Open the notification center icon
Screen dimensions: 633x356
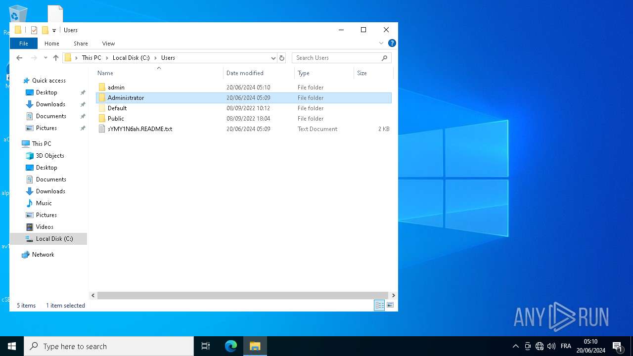point(617,346)
